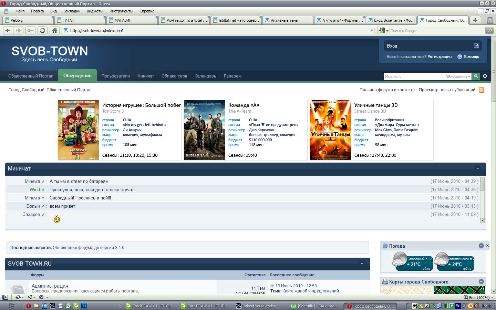Image resolution: width=496 pixels, height=310 pixels.
Task: Open the Windows Start button
Action: click(11, 306)
